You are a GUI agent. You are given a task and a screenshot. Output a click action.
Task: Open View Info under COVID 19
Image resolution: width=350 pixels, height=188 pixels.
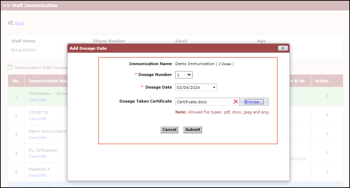tap(37, 119)
